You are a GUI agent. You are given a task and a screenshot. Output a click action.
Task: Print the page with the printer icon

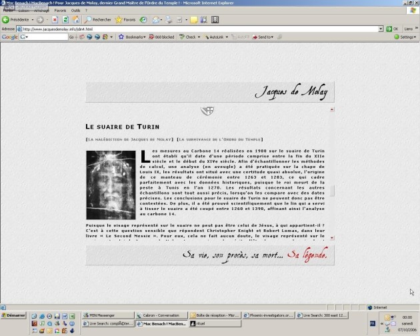coord(169,20)
